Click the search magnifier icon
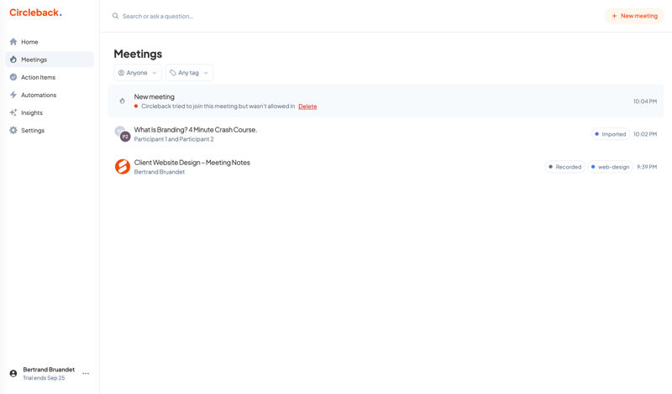672x394 pixels. (115, 16)
